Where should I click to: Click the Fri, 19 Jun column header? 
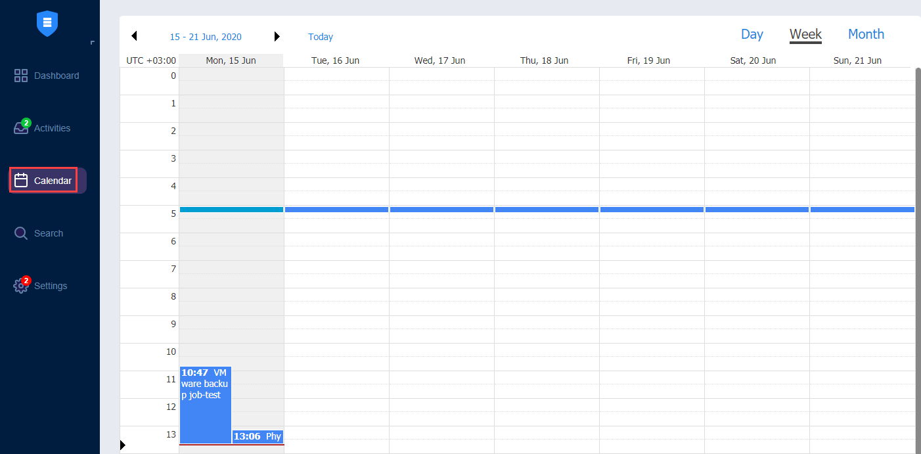tap(649, 60)
